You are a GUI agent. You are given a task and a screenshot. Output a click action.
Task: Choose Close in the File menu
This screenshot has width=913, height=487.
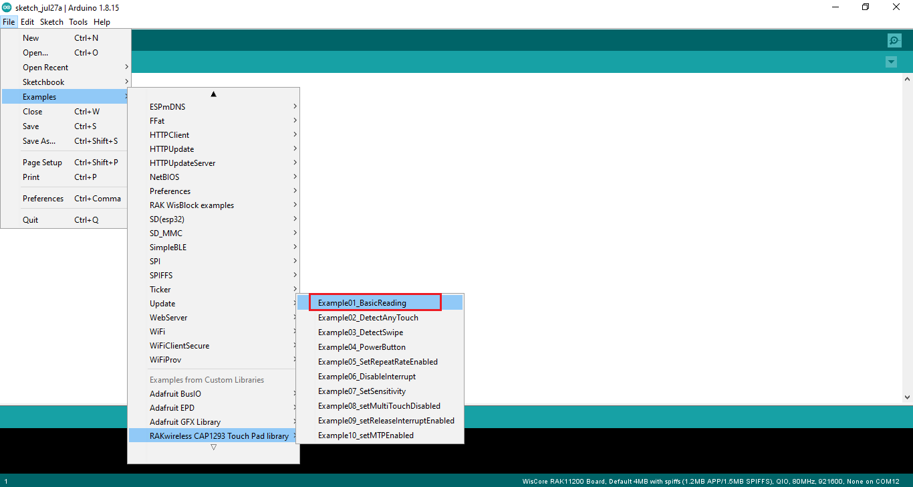tap(66, 112)
